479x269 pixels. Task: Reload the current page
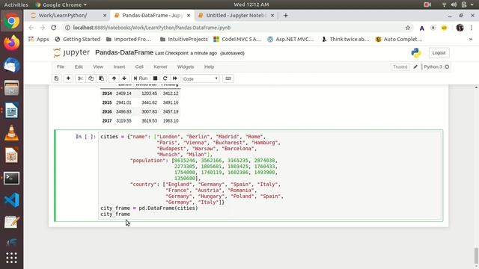point(54,28)
